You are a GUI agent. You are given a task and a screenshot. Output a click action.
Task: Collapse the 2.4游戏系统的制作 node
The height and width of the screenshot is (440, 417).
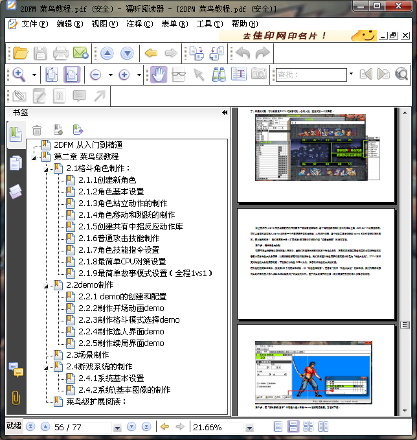tap(46, 367)
